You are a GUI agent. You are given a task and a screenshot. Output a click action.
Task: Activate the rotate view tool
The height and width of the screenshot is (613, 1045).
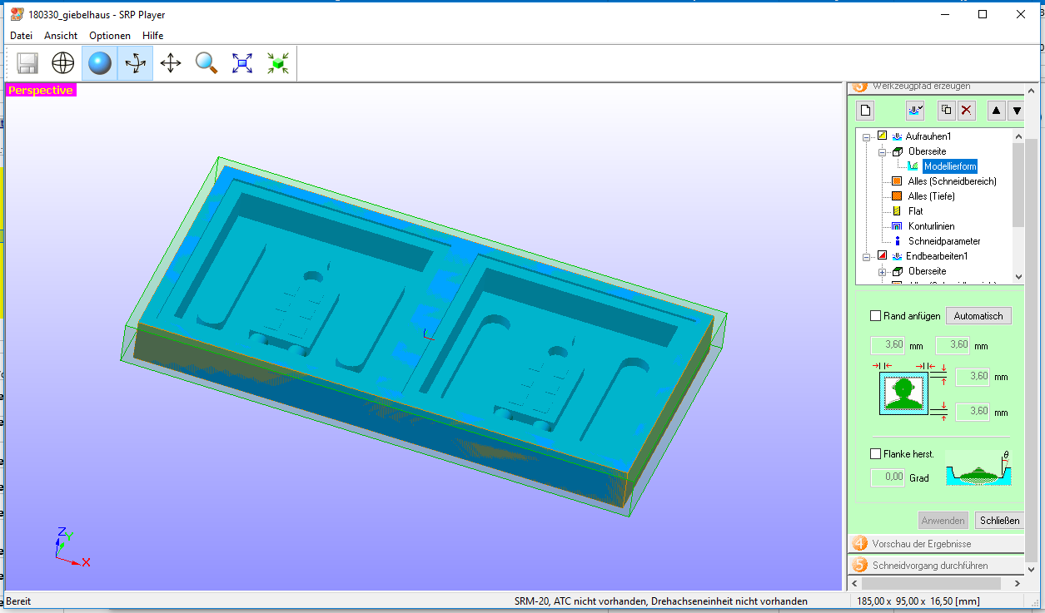click(135, 63)
